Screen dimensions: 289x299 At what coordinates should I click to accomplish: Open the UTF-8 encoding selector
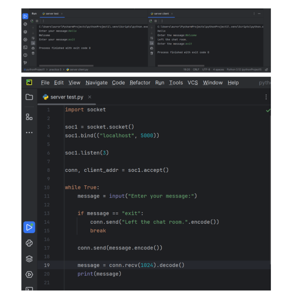coord(206,70)
